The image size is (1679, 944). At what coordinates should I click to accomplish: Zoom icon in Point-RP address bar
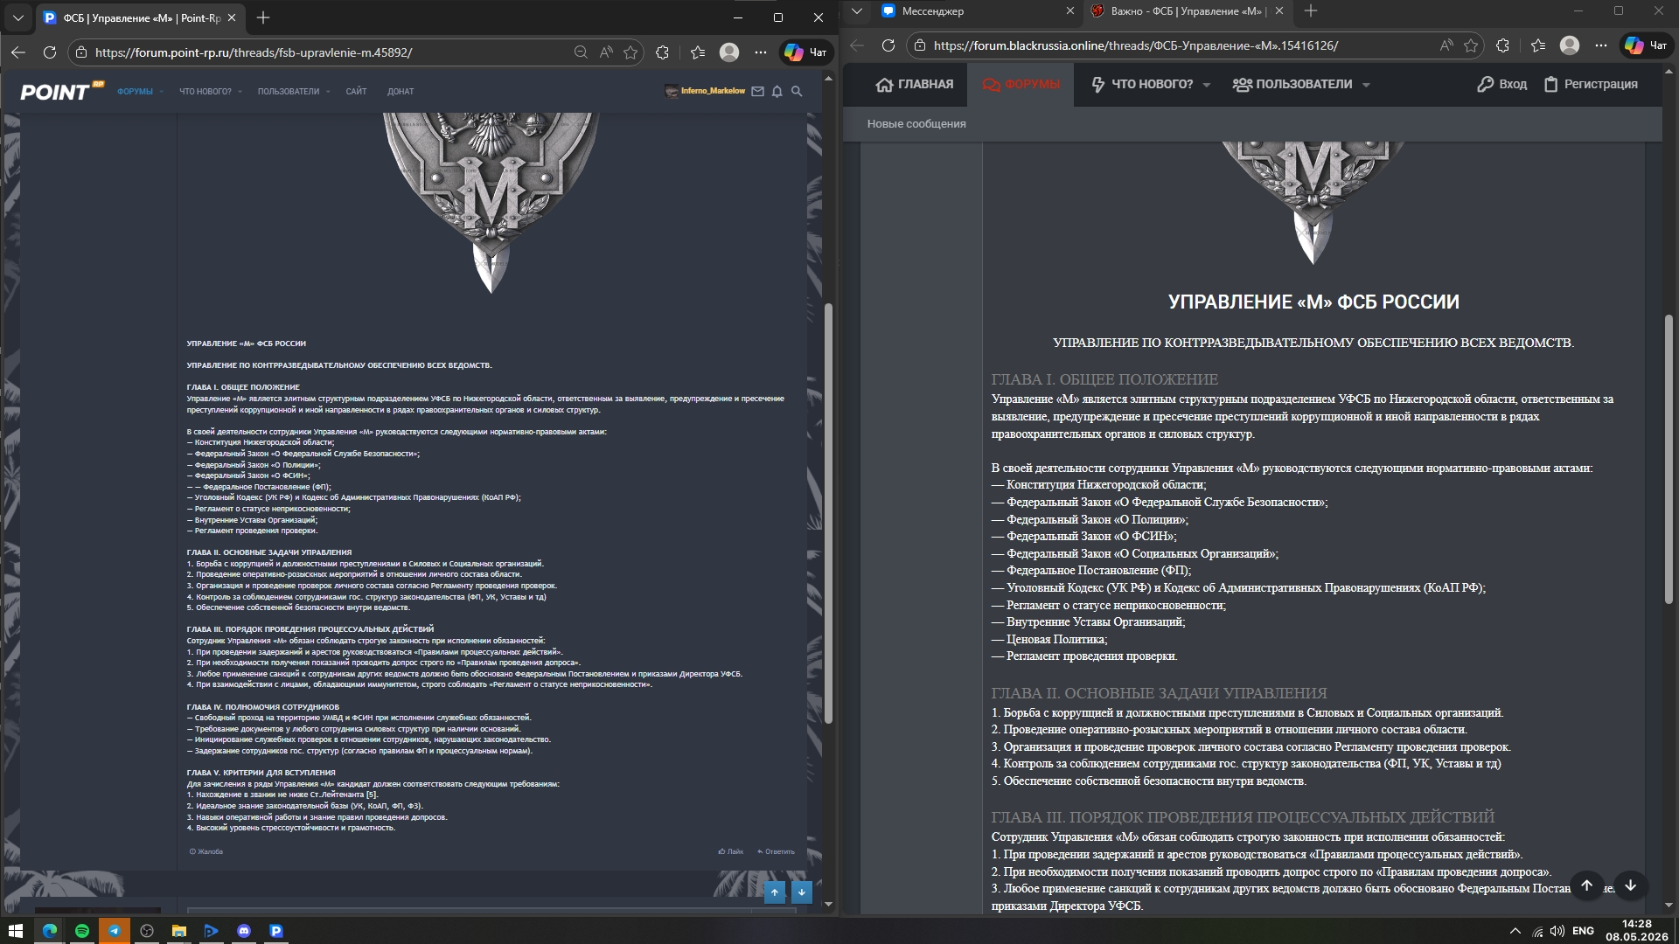pyautogui.click(x=581, y=52)
